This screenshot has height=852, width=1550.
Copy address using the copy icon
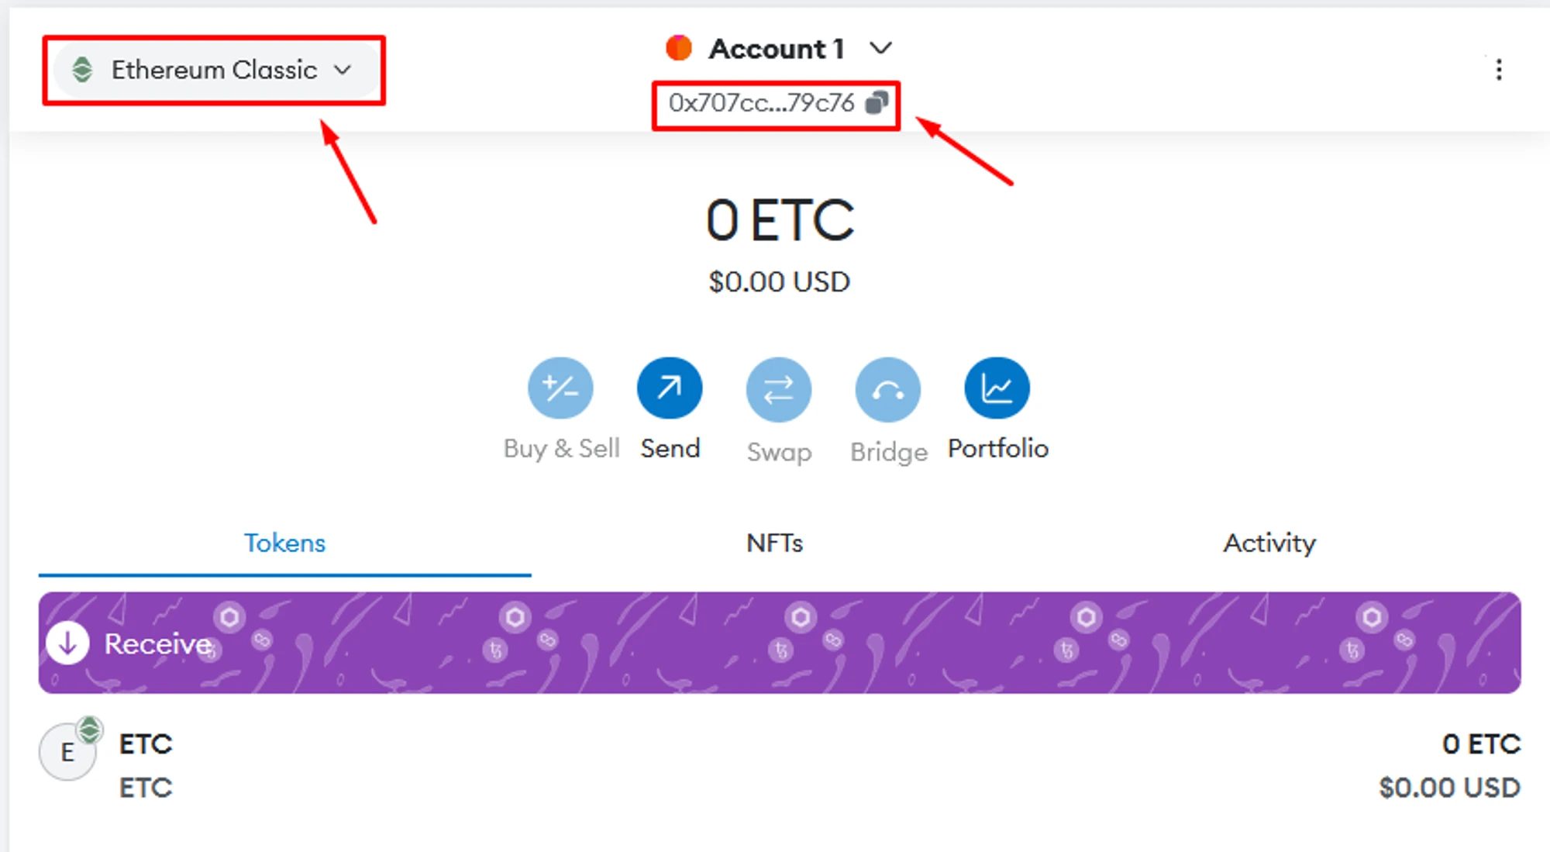pos(877,102)
